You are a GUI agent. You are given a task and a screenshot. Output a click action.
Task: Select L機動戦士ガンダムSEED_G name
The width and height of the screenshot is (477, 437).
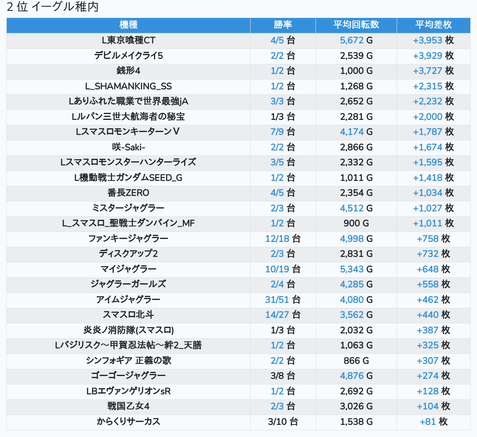click(x=128, y=178)
